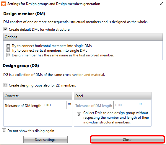Uncheck Create default DMs for whole structure
Screen dimensions: 166x145
5,29
